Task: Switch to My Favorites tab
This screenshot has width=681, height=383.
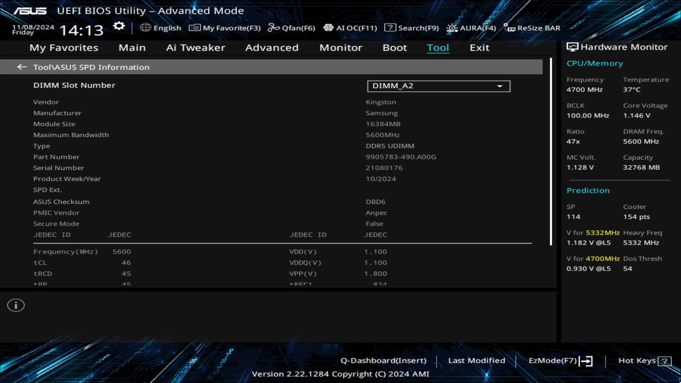Action: (64, 47)
